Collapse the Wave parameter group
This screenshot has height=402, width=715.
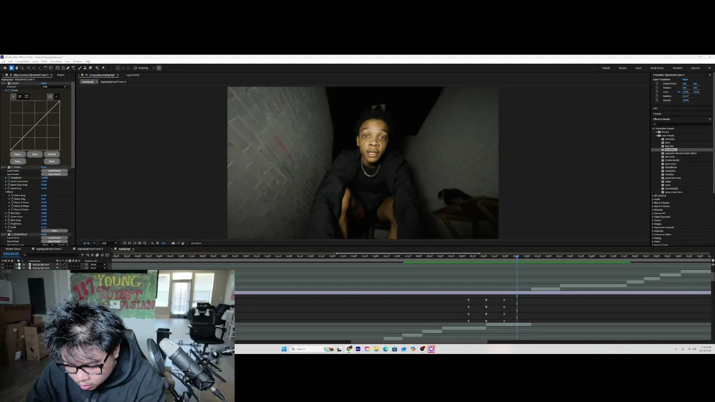tap(7, 192)
